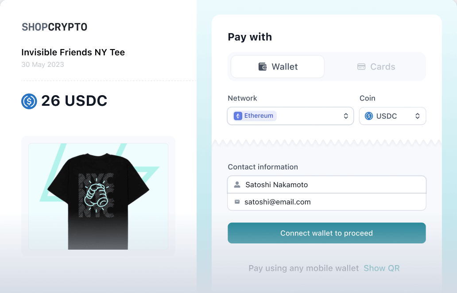
Task: Click the 26 USDC price amount
Action: [74, 101]
